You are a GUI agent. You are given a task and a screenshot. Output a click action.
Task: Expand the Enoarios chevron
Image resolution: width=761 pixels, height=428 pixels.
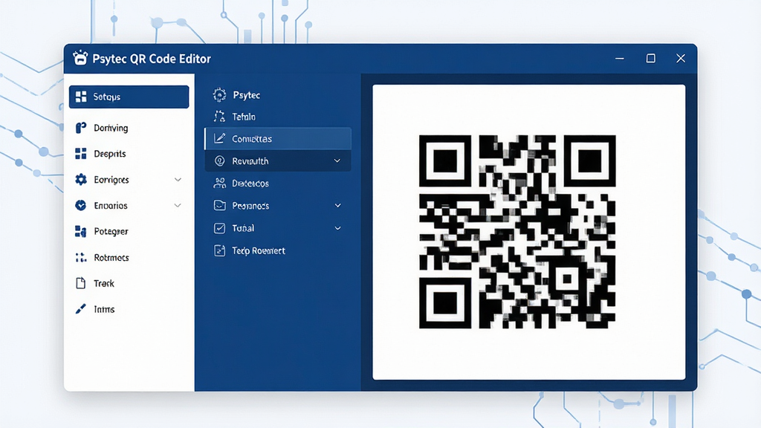point(178,205)
